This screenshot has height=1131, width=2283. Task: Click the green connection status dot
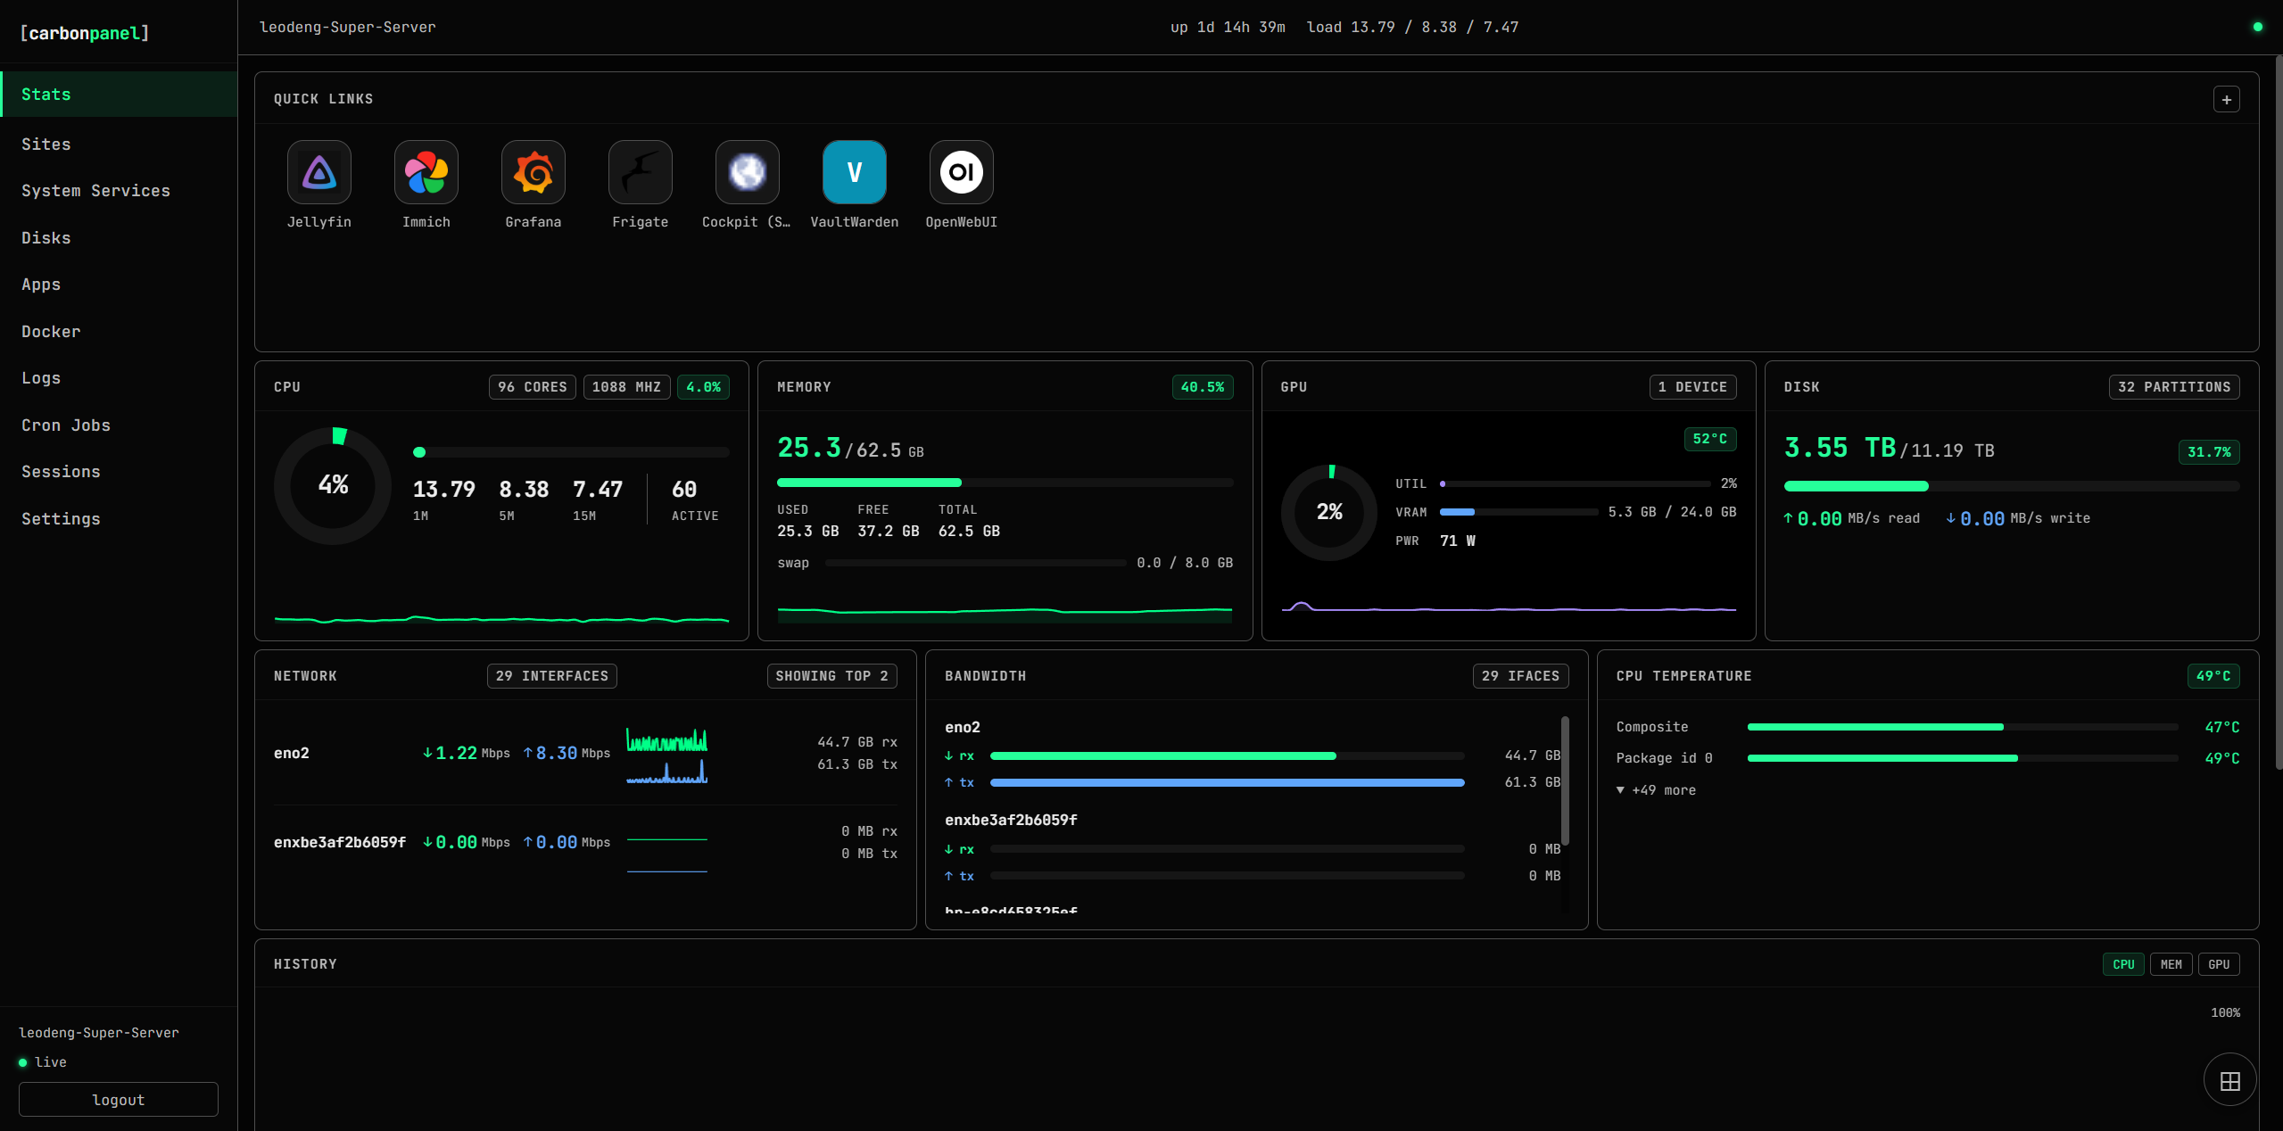tap(2258, 27)
